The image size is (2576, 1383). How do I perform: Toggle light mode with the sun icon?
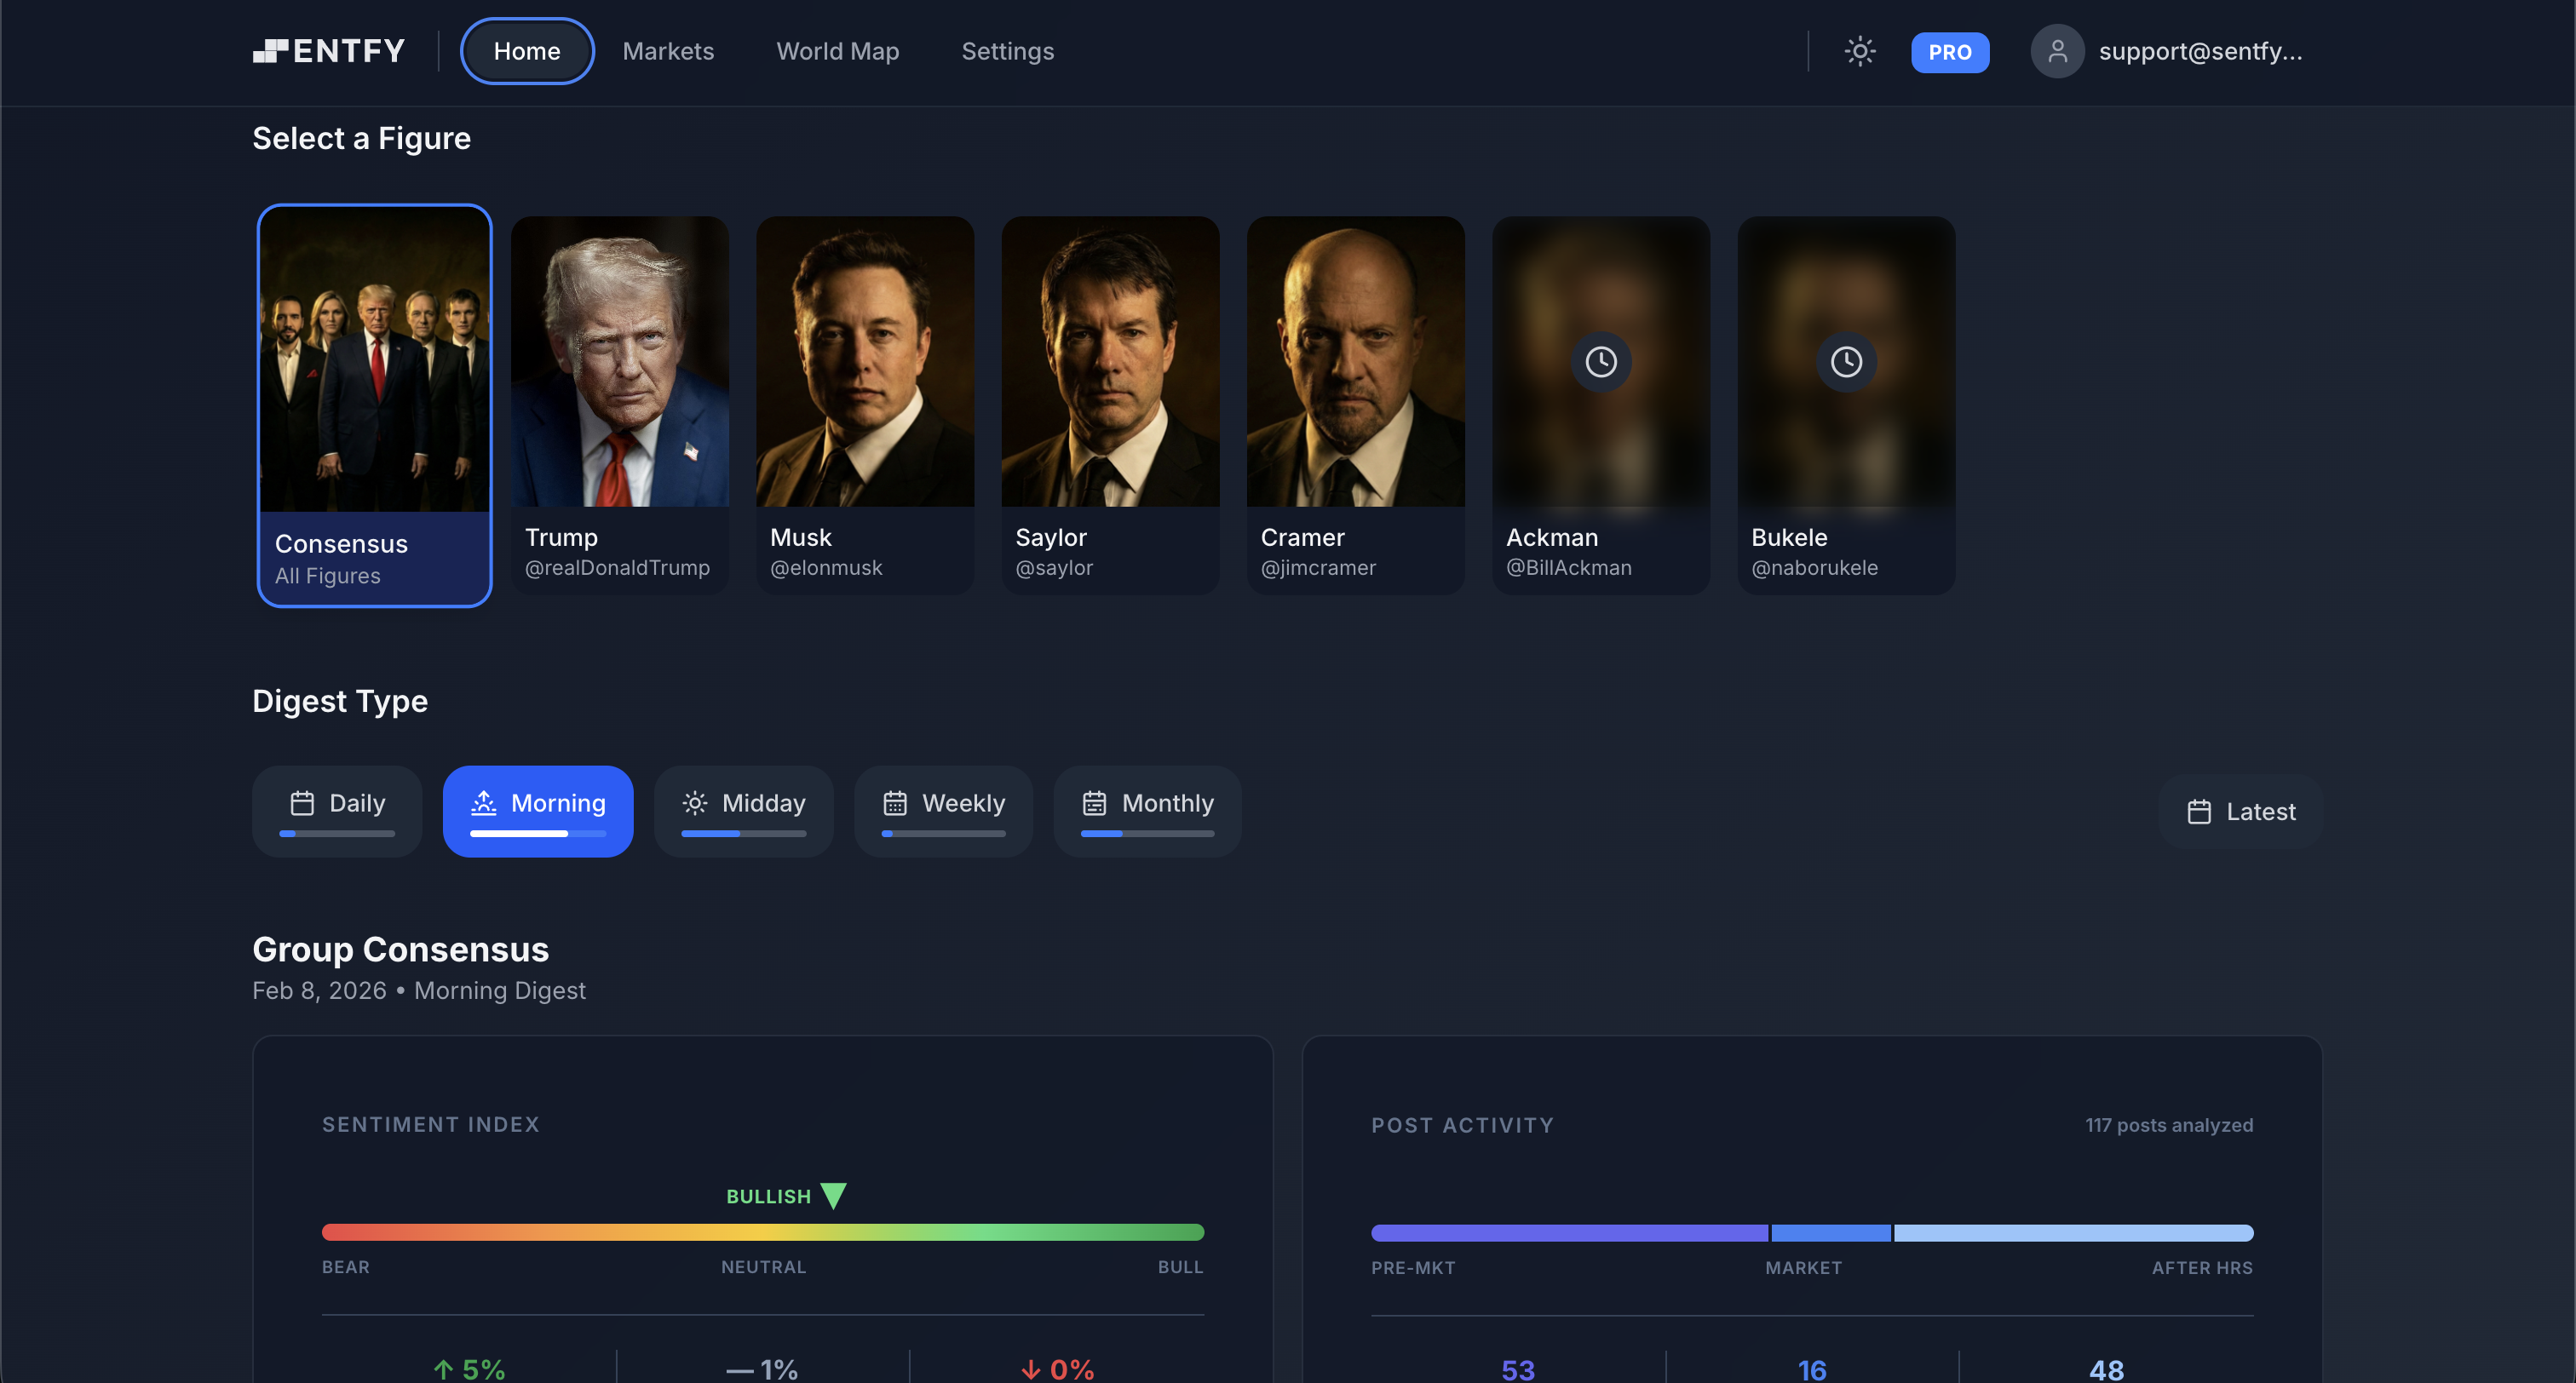click(1859, 51)
